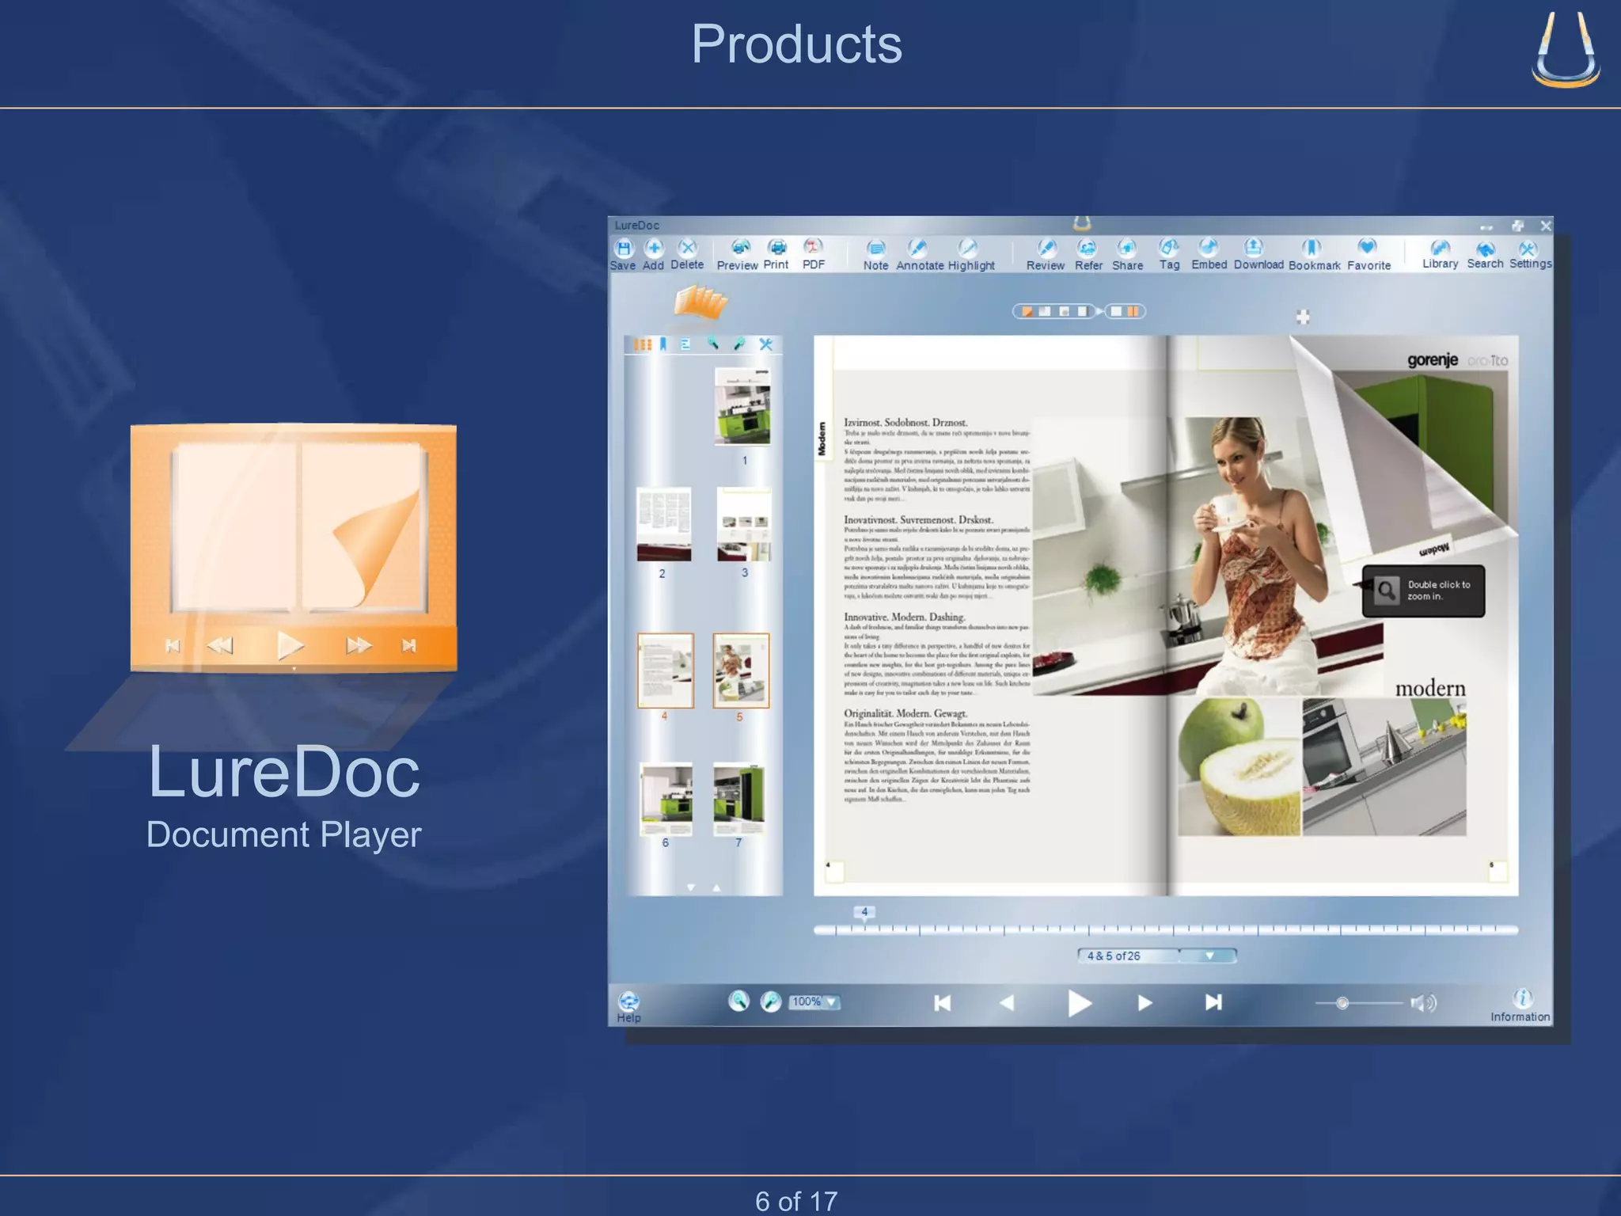Click the Save icon in LureDoc toolbar

[623, 248]
